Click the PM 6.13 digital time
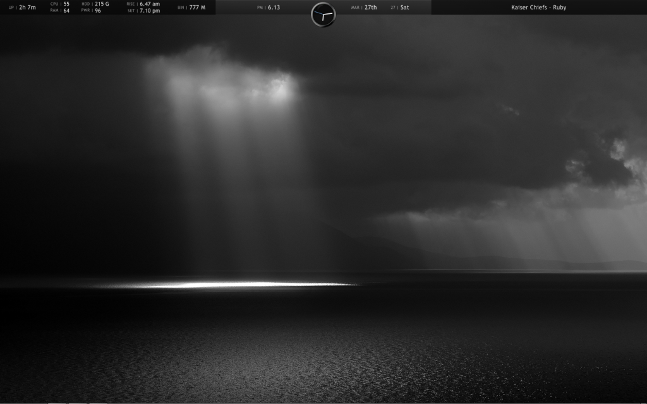 pos(274,8)
